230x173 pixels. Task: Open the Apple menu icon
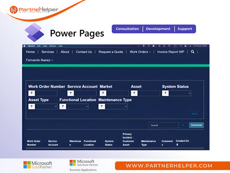point(24,46)
